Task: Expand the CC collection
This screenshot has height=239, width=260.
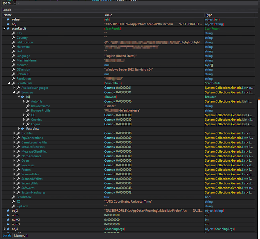Action: [24, 115]
